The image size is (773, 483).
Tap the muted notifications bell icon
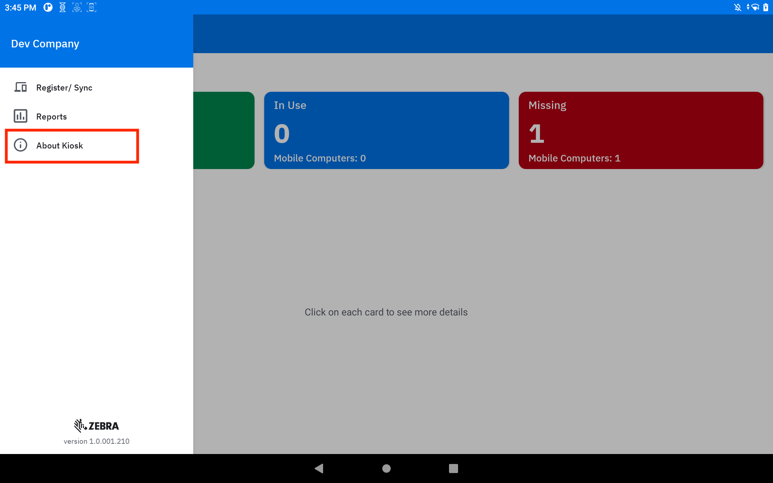pyautogui.click(x=738, y=7)
